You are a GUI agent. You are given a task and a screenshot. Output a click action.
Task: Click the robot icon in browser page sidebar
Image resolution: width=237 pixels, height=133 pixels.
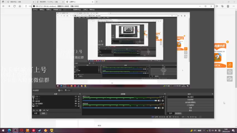click(x=230, y=79)
